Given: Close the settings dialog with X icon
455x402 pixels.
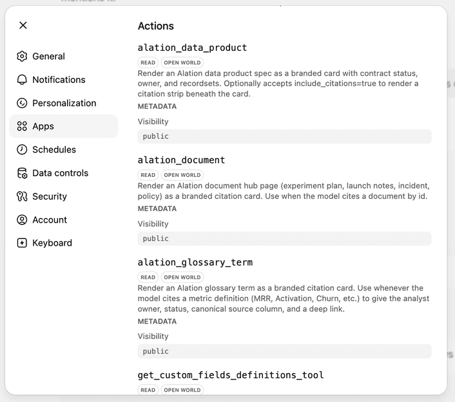Looking at the screenshot, I should click(x=23, y=25).
